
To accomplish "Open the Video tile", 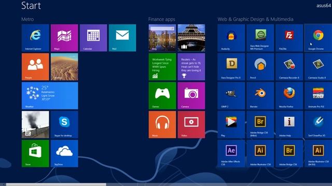I will 191,125.
